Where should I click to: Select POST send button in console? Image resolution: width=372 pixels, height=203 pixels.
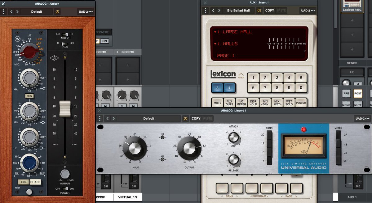358,94
